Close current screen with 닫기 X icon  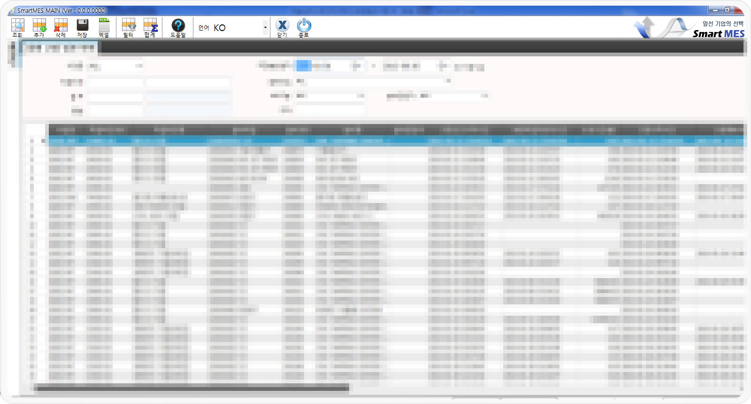click(x=282, y=27)
